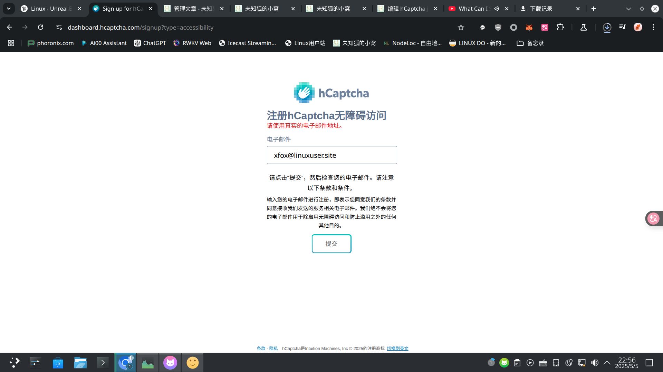Open LINUX DO bookmark

coord(478,43)
